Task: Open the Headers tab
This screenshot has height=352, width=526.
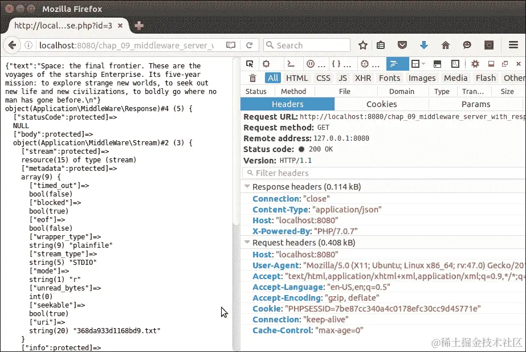Action: tap(287, 104)
